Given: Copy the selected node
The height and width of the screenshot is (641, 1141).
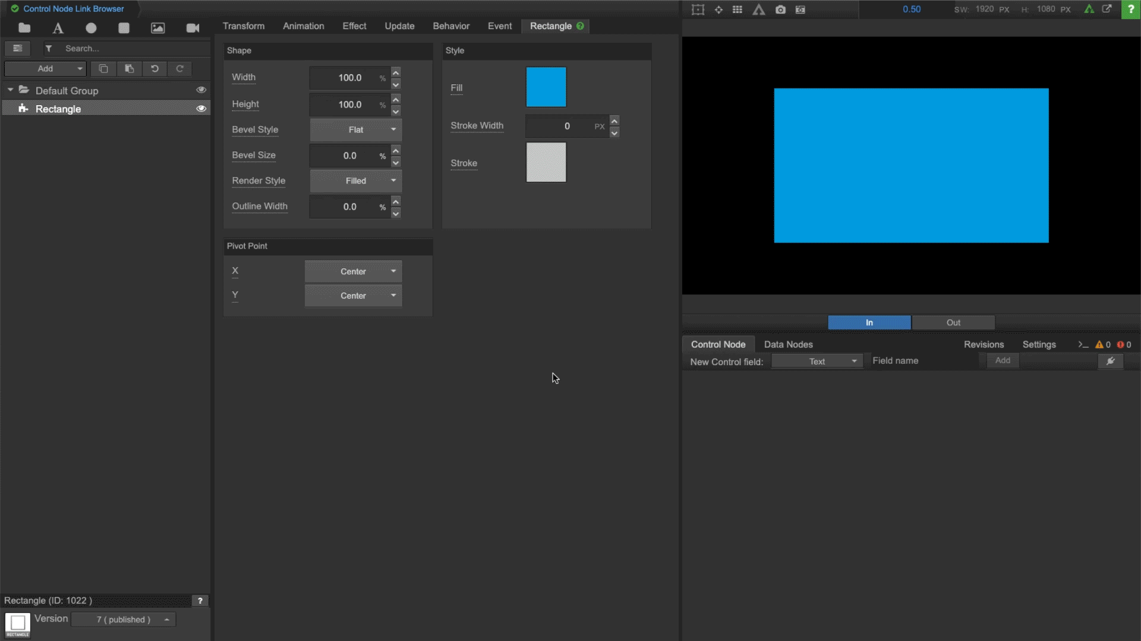Looking at the screenshot, I should click(x=103, y=69).
